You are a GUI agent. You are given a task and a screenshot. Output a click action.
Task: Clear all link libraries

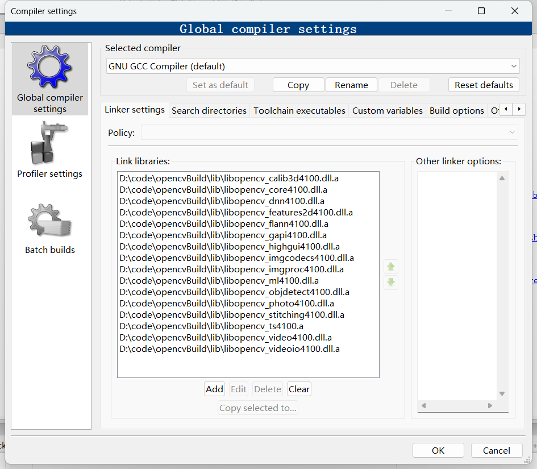(299, 389)
